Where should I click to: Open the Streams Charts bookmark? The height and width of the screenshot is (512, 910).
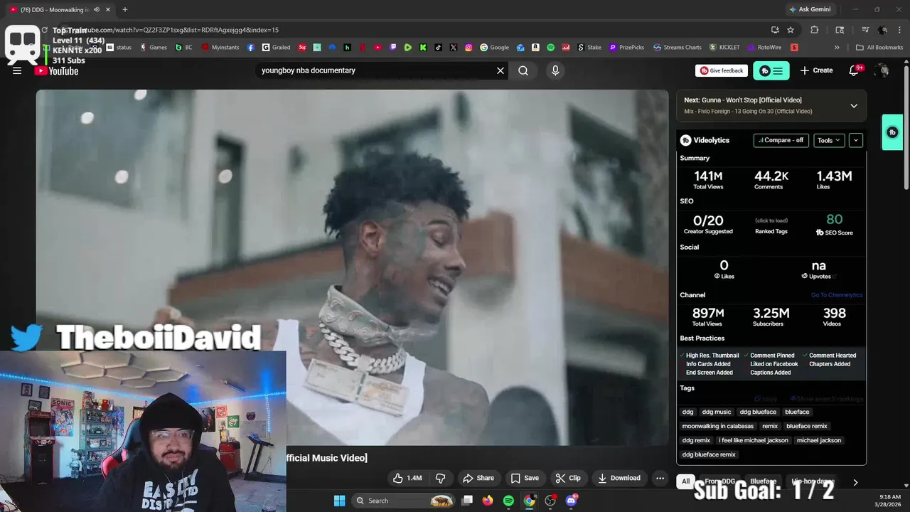(677, 48)
